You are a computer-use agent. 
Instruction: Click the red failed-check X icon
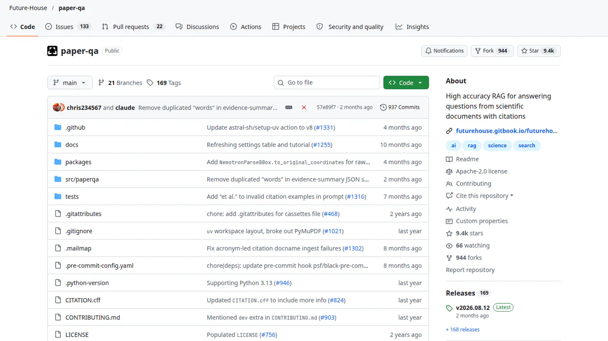click(x=304, y=107)
